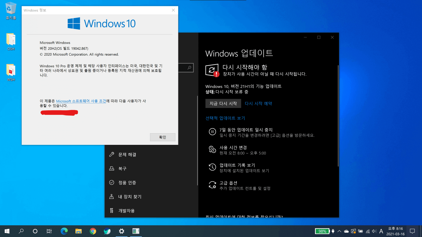Open the blue bird app on taskbar
This screenshot has width=422, height=237.
tap(107, 231)
